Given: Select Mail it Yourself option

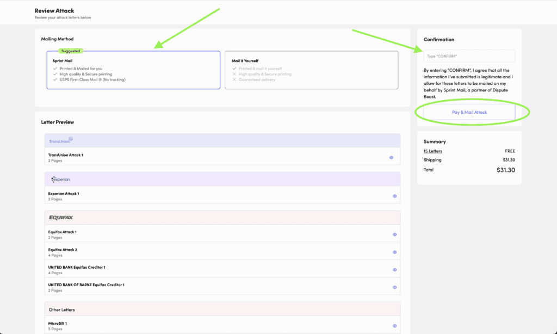Looking at the screenshot, I should click(x=311, y=70).
